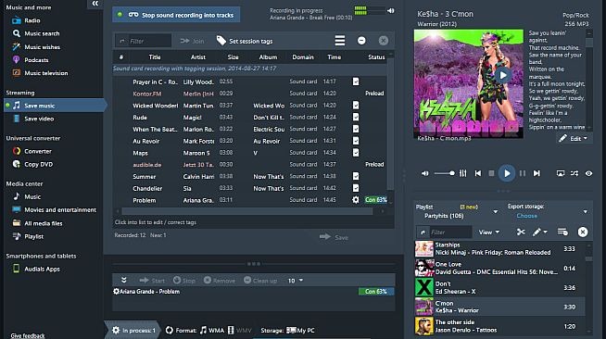Toggle the eye visibility icon

click(x=588, y=173)
